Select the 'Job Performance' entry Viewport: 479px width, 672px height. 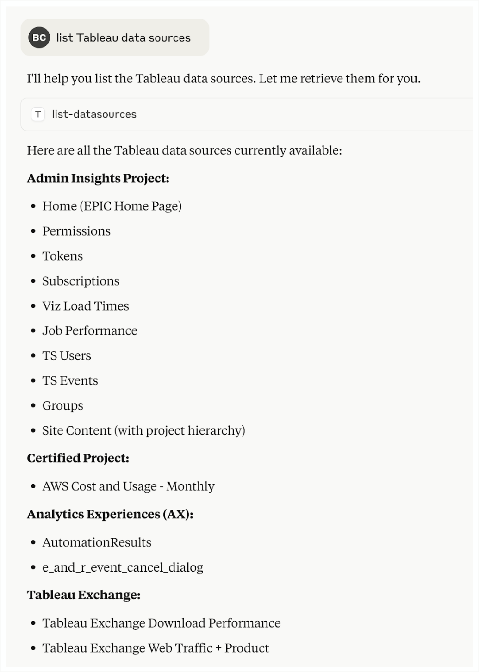coord(90,331)
